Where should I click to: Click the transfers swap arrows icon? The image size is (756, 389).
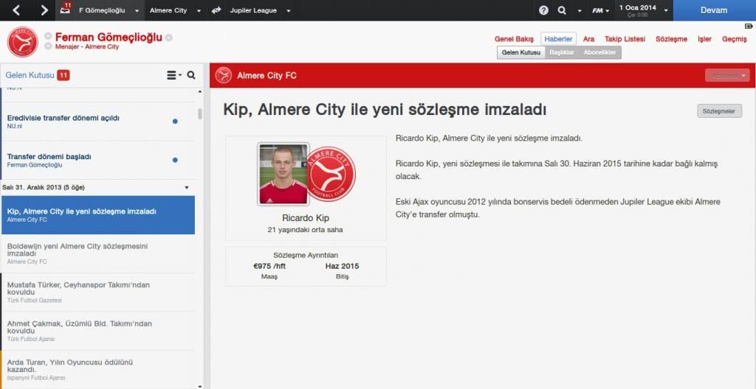pyautogui.click(x=216, y=10)
